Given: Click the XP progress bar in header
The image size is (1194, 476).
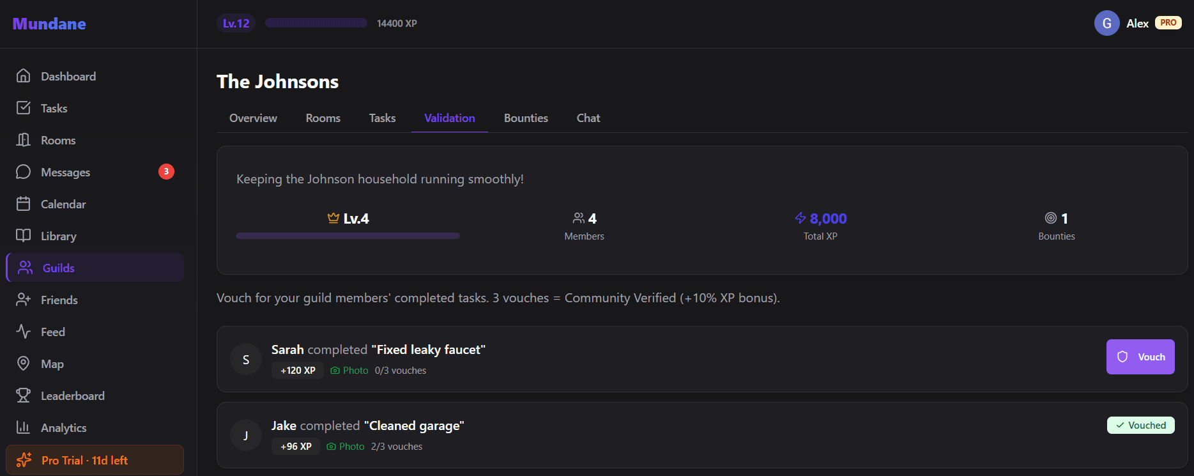Looking at the screenshot, I should (x=316, y=23).
